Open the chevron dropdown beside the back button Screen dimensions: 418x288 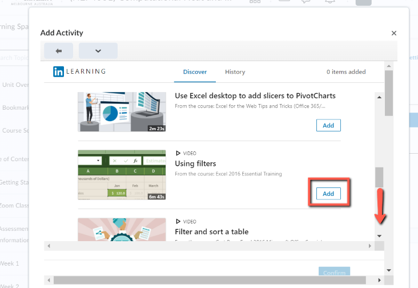pyautogui.click(x=98, y=51)
